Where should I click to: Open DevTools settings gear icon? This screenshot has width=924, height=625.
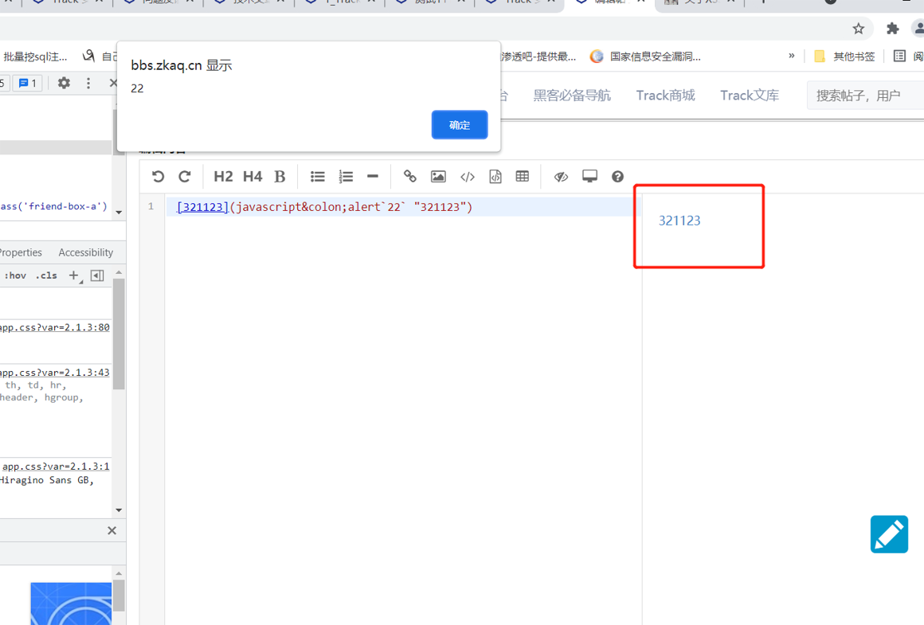pos(64,83)
